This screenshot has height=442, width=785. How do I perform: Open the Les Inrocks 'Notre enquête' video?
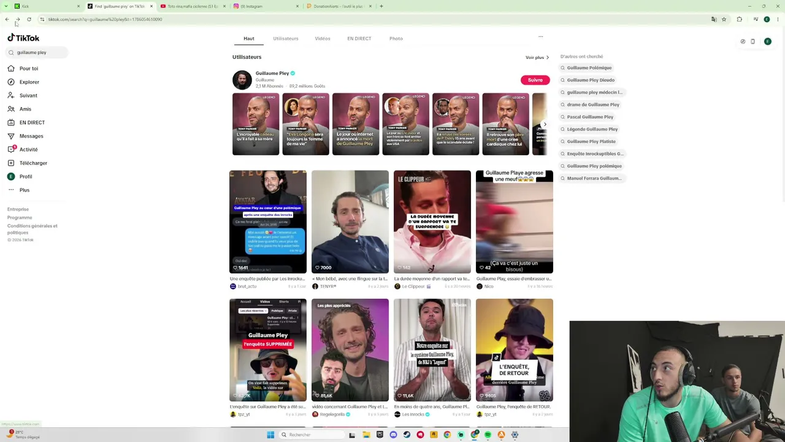click(x=432, y=350)
